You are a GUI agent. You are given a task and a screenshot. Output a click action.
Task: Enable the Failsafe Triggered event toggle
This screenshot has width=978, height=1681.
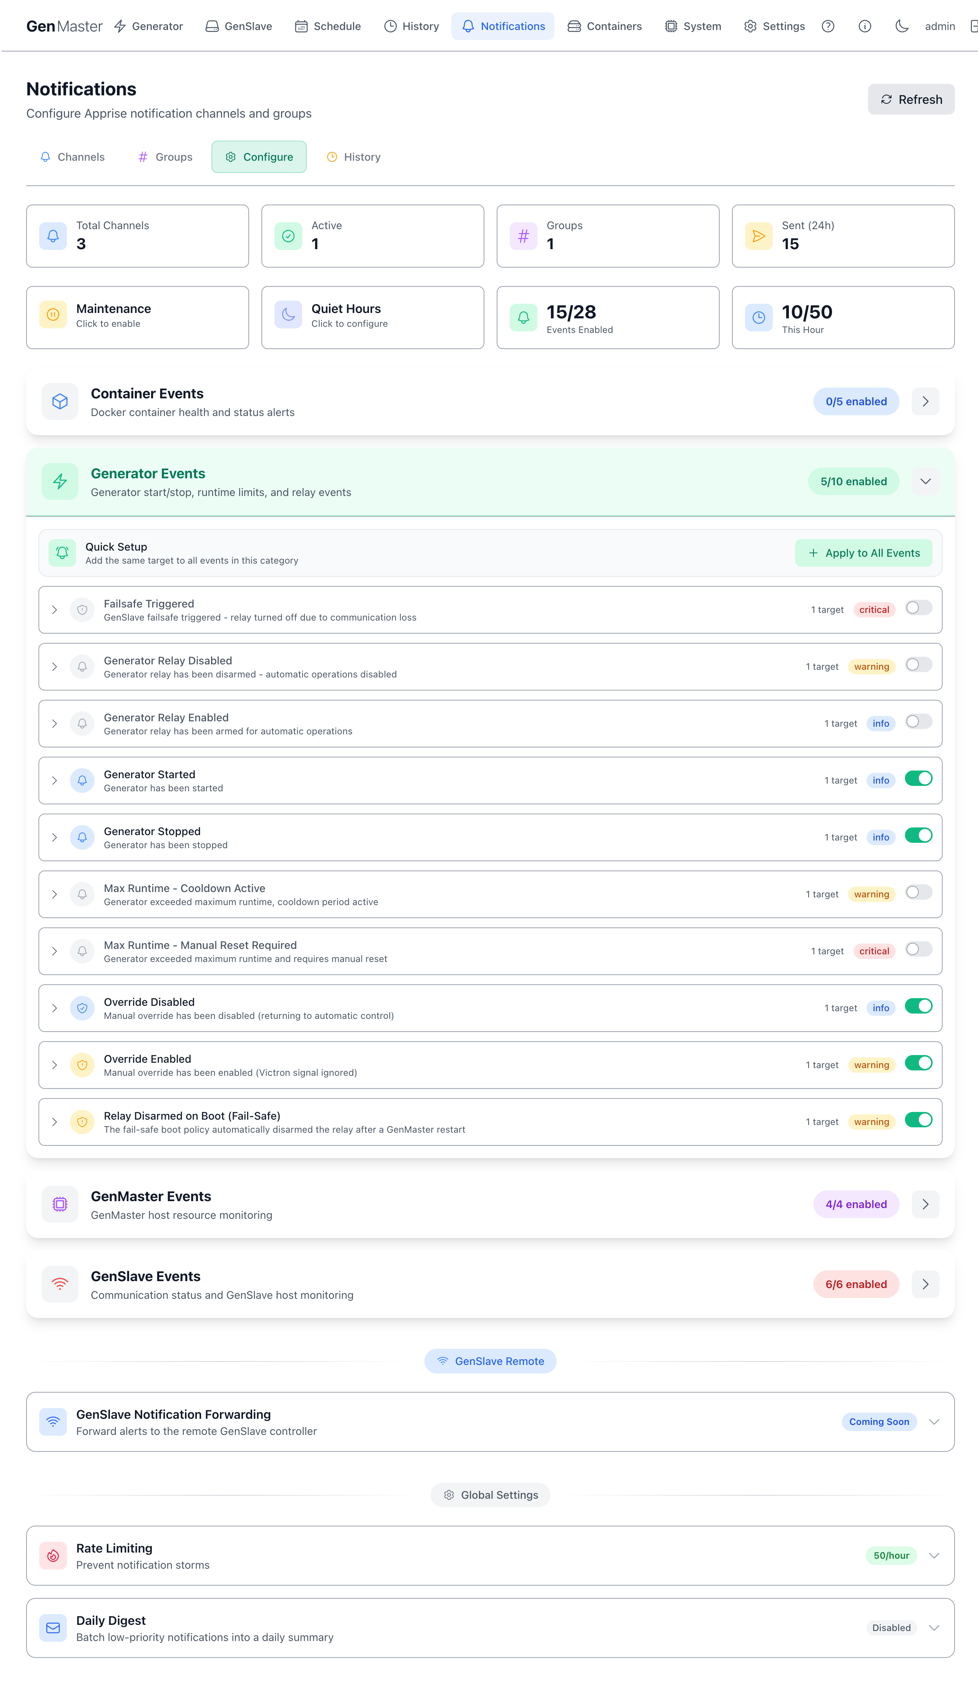coord(919,608)
